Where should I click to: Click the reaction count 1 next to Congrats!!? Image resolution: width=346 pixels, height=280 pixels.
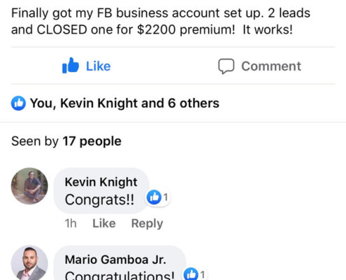(166, 197)
